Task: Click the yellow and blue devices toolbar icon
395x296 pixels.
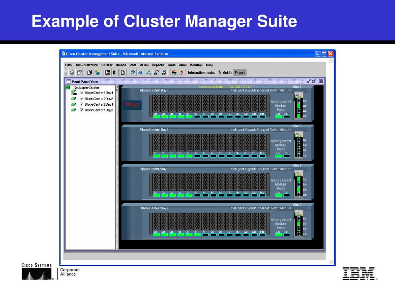Action: click(97, 72)
